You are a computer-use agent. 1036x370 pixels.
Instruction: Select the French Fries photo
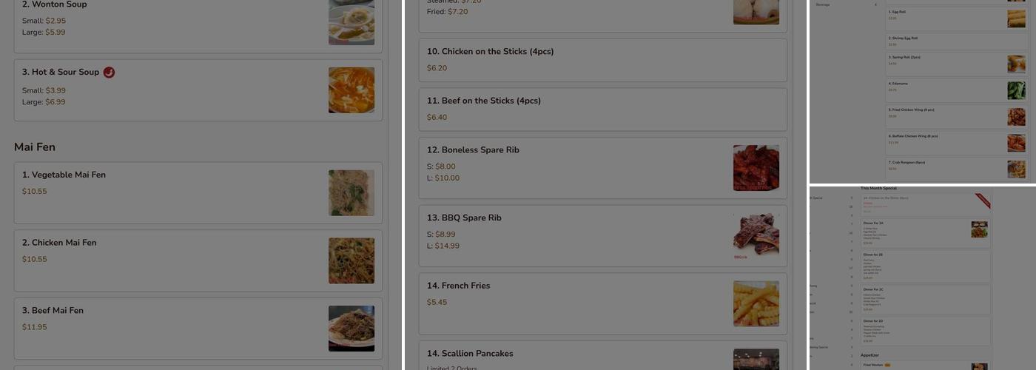(x=756, y=303)
